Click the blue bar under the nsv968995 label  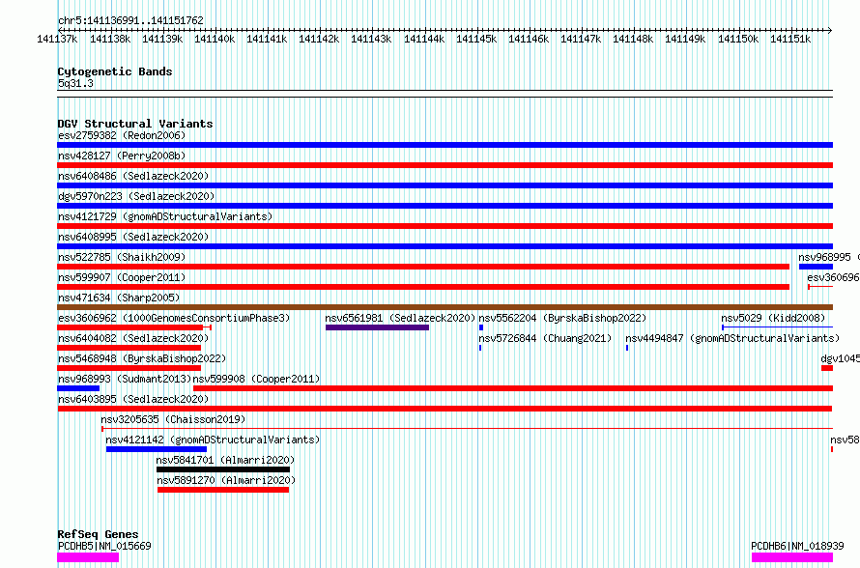point(817,267)
